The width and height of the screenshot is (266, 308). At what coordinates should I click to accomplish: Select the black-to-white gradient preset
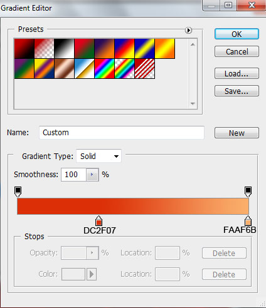tap(64, 48)
